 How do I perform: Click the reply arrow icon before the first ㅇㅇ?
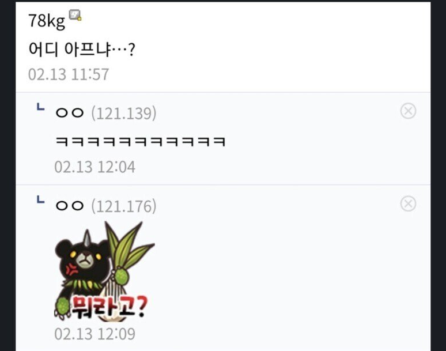[40, 107]
